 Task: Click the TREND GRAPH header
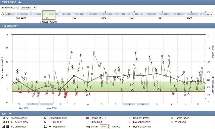click(10, 26)
